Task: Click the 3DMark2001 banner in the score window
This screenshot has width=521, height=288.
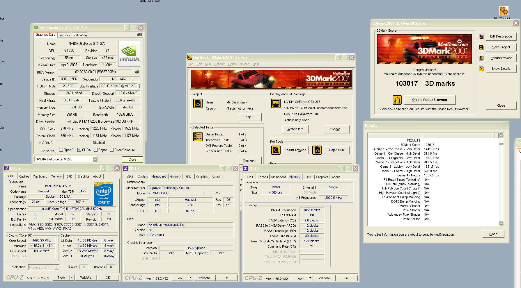Action: [x=424, y=49]
